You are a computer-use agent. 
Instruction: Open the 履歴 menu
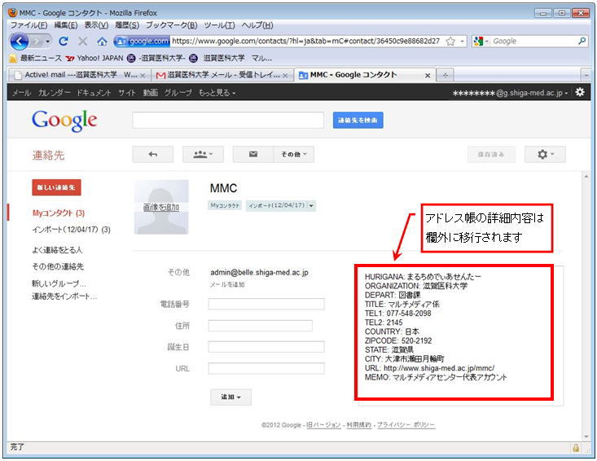coord(127,25)
